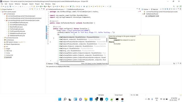Toggle Link with Editor in Project Explorer
Image resolution: width=182 pixels, height=102 pixels.
32,9
